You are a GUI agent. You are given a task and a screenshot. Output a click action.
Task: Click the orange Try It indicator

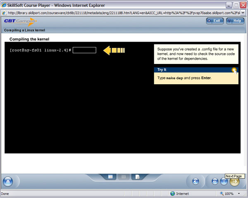pos(234,70)
